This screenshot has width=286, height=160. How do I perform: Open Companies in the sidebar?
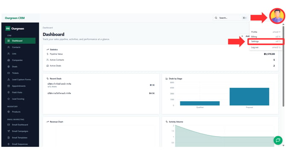[x=20, y=60]
